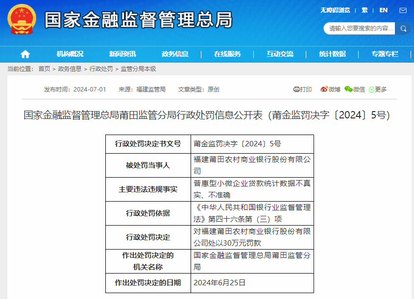Click the national emblem logo
The width and height of the screenshot is (414, 299).
[x=22, y=19]
